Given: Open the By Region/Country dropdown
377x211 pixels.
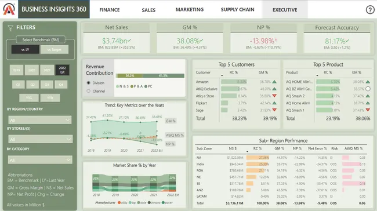Looking at the screenshot, I should click(40, 120).
